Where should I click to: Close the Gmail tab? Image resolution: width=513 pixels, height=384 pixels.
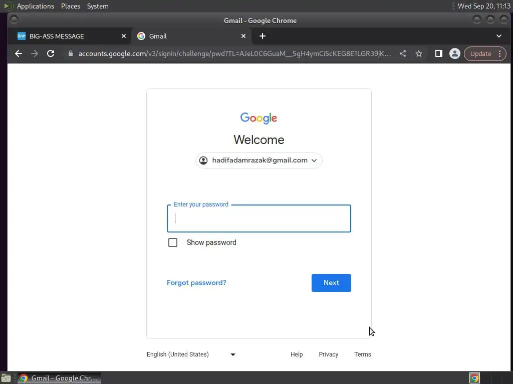tap(243, 36)
